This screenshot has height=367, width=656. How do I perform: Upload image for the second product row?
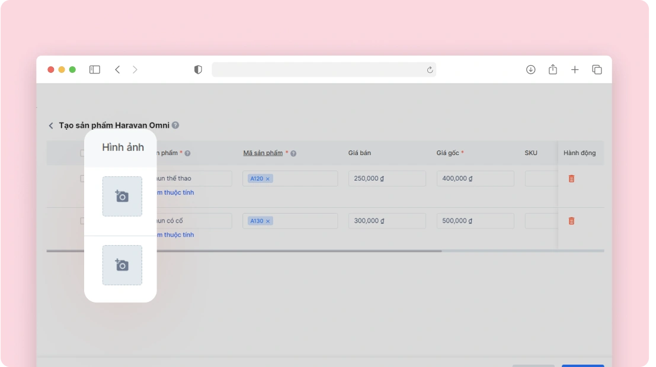(122, 265)
